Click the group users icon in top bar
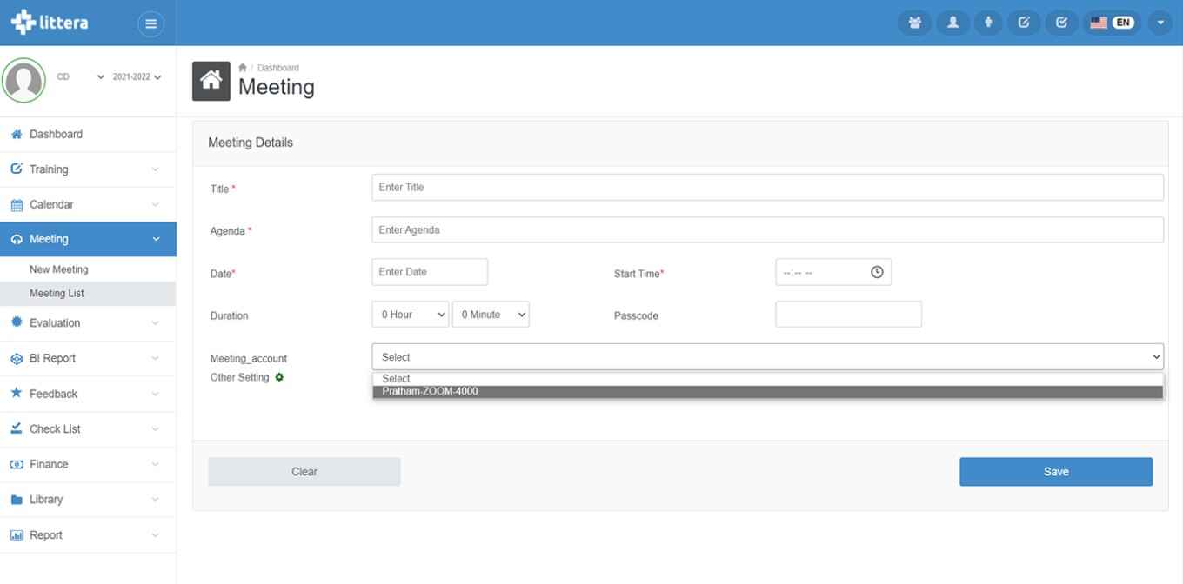 point(915,23)
